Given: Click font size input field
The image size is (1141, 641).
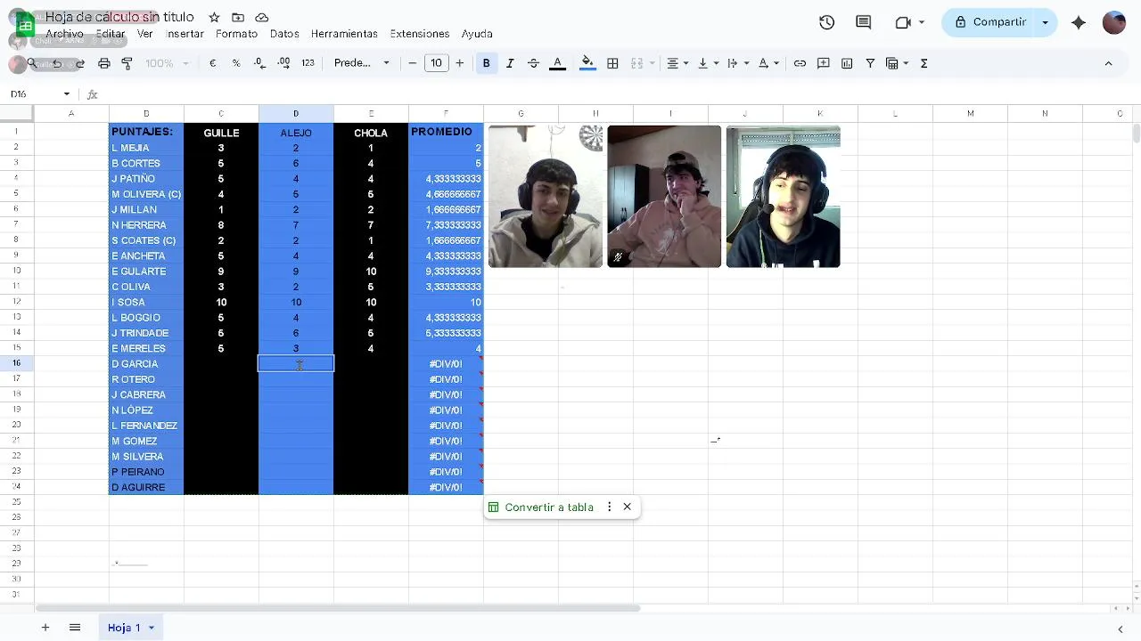Looking at the screenshot, I should pyautogui.click(x=436, y=63).
